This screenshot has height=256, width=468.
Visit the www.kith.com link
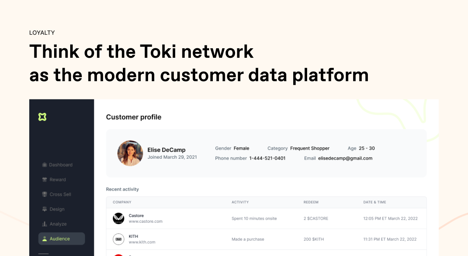coord(142,242)
